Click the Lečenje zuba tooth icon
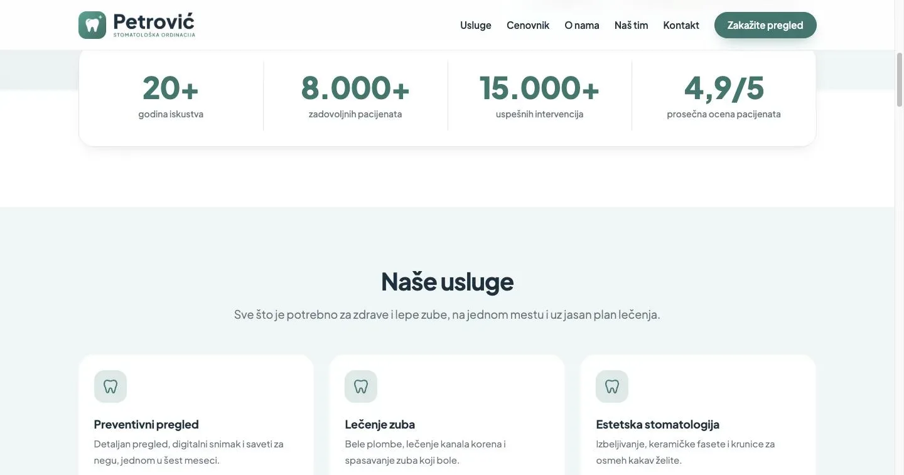904x475 pixels. (361, 387)
